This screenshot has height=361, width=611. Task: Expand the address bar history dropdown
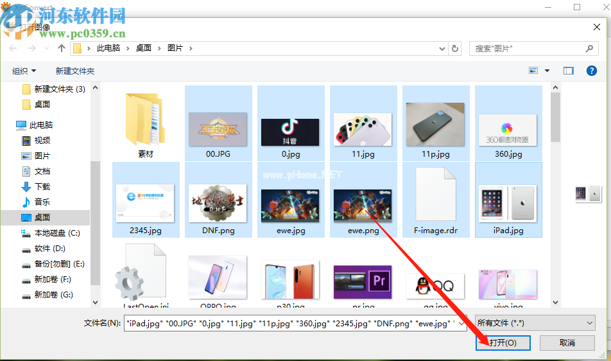coord(442,48)
